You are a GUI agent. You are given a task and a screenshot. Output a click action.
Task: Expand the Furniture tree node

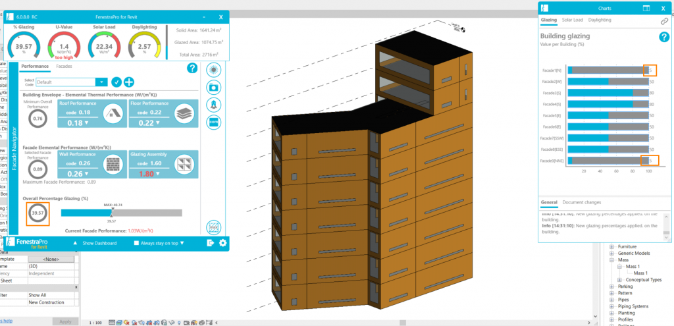611,247
